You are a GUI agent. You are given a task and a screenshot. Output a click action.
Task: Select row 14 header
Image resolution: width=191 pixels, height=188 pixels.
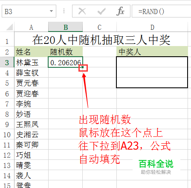point(7,175)
